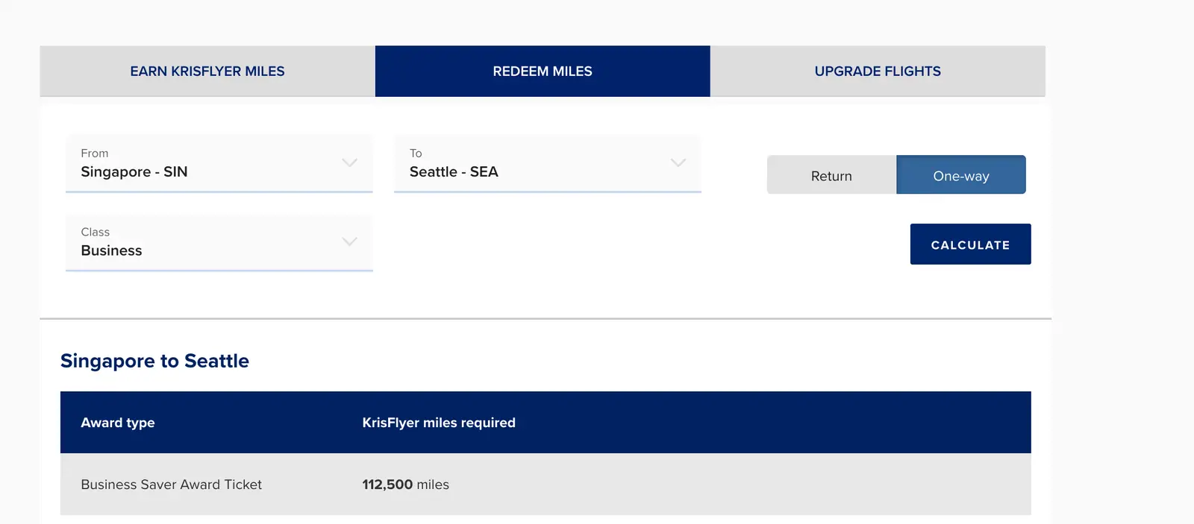
Task: Click the From dropdown chevron icon
Action: coord(349,162)
